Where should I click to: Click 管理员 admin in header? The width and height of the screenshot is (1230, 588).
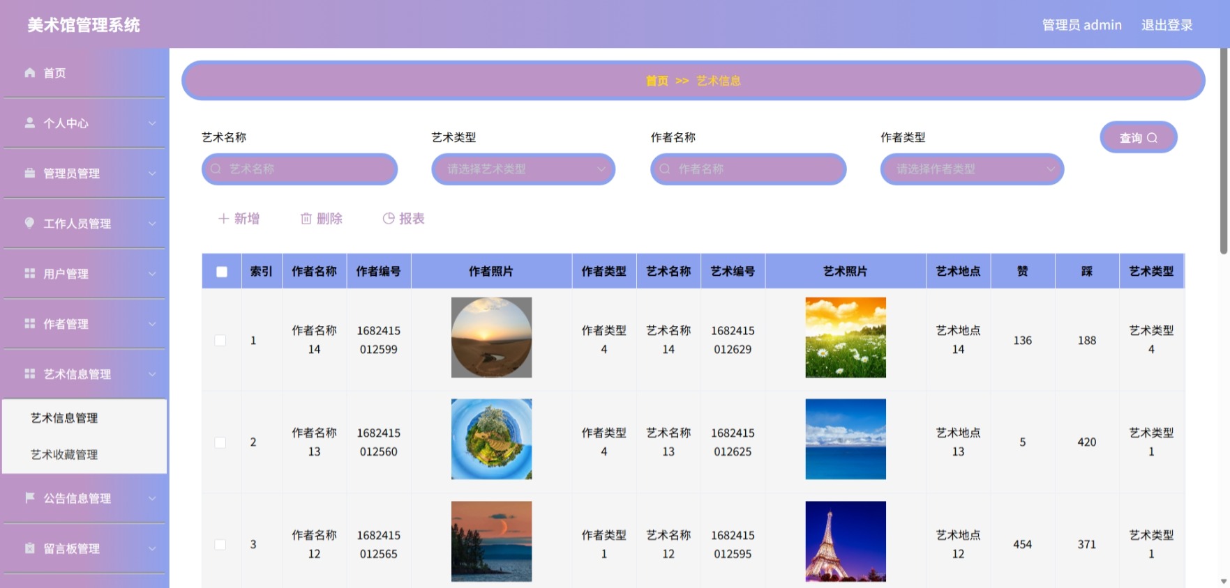coord(1081,25)
